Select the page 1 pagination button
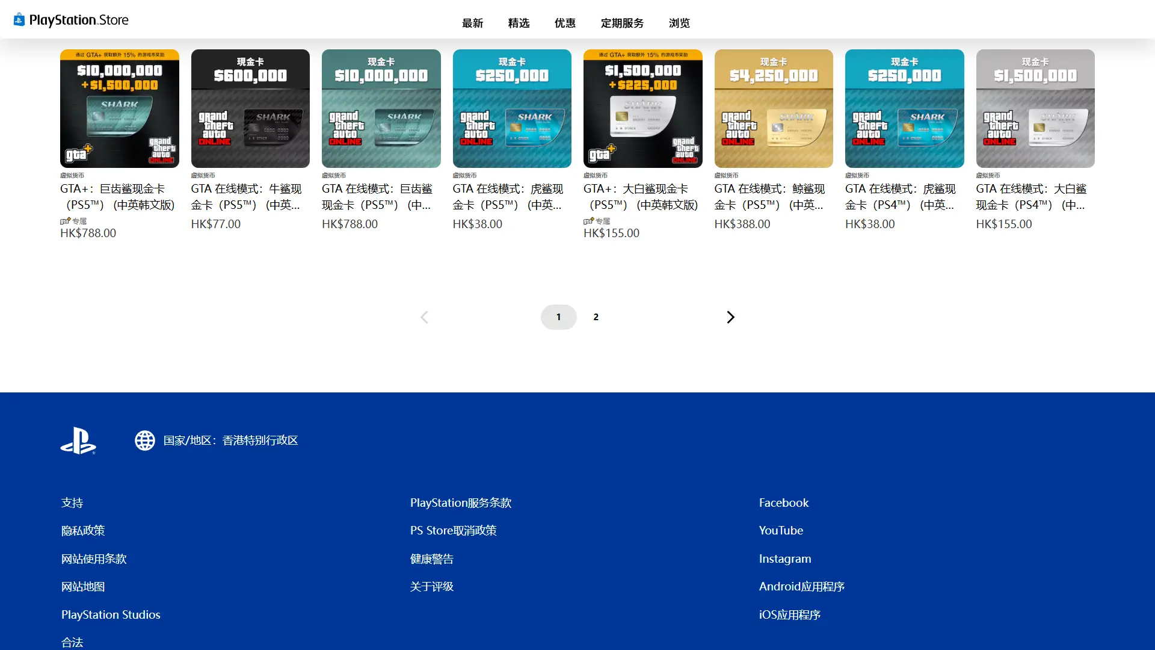Screen dimensions: 1155x650 pyautogui.click(x=558, y=317)
